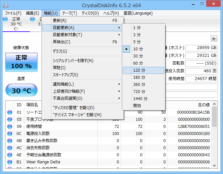Image resolution: width=223 pixels, height=174 pixels.
Task: Click the ---- (SSD) rotation field
Action: pyautogui.click(x=202, y=63)
